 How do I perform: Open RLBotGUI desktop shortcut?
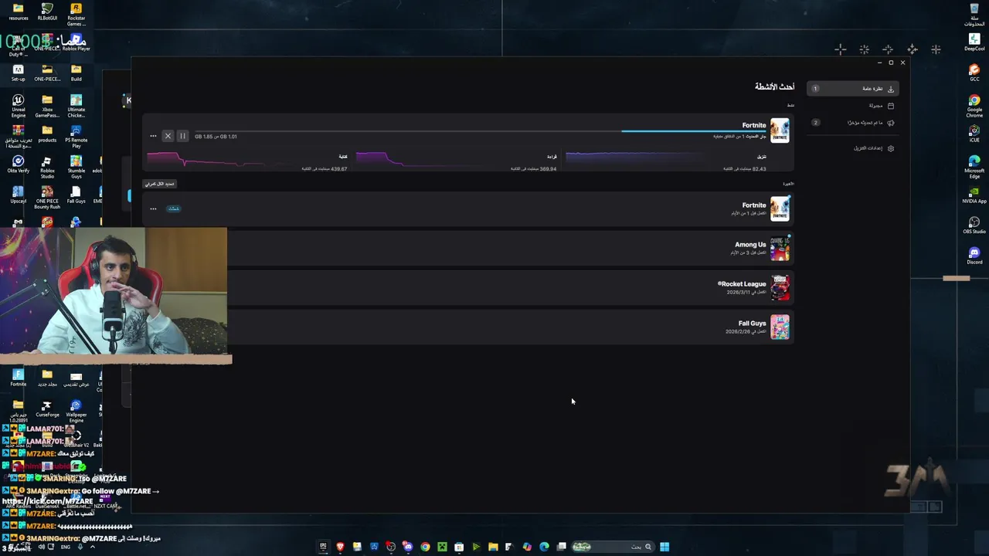(47, 11)
